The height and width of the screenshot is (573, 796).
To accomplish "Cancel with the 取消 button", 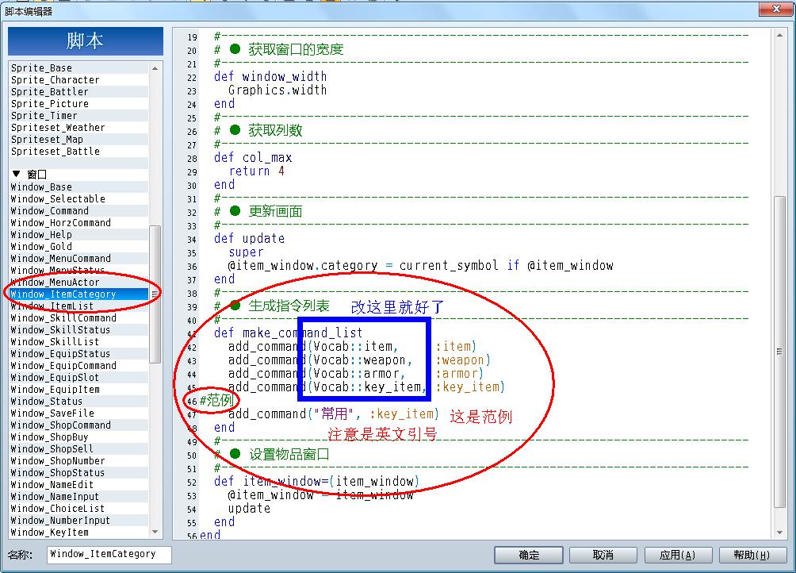I will pos(603,555).
